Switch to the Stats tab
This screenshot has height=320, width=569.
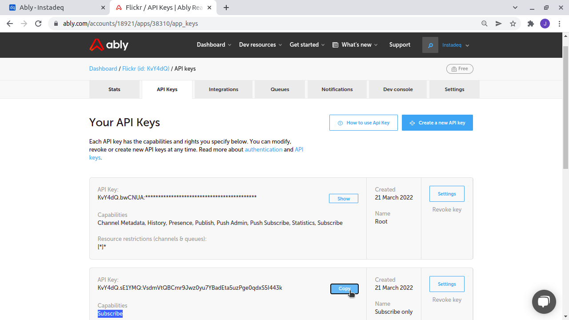pos(114,89)
